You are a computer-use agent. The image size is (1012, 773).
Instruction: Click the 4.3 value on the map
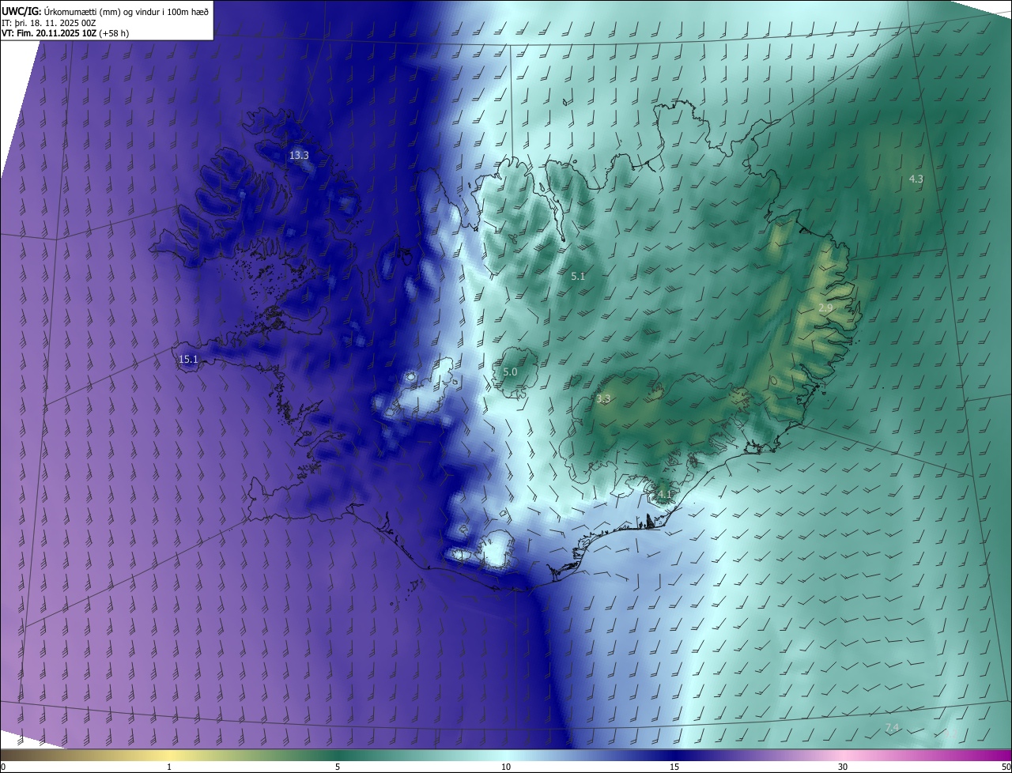(916, 179)
